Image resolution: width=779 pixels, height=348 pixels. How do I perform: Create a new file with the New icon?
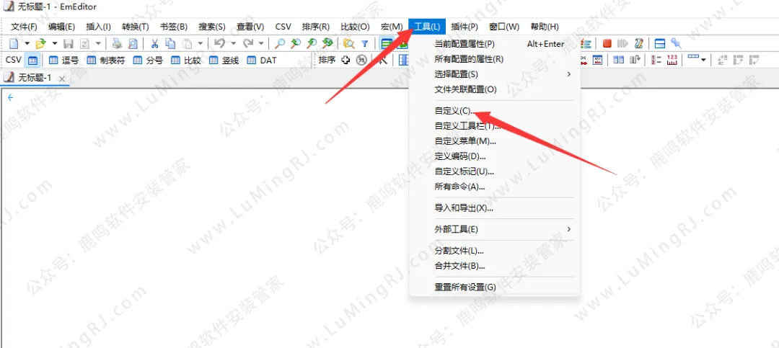coord(14,44)
